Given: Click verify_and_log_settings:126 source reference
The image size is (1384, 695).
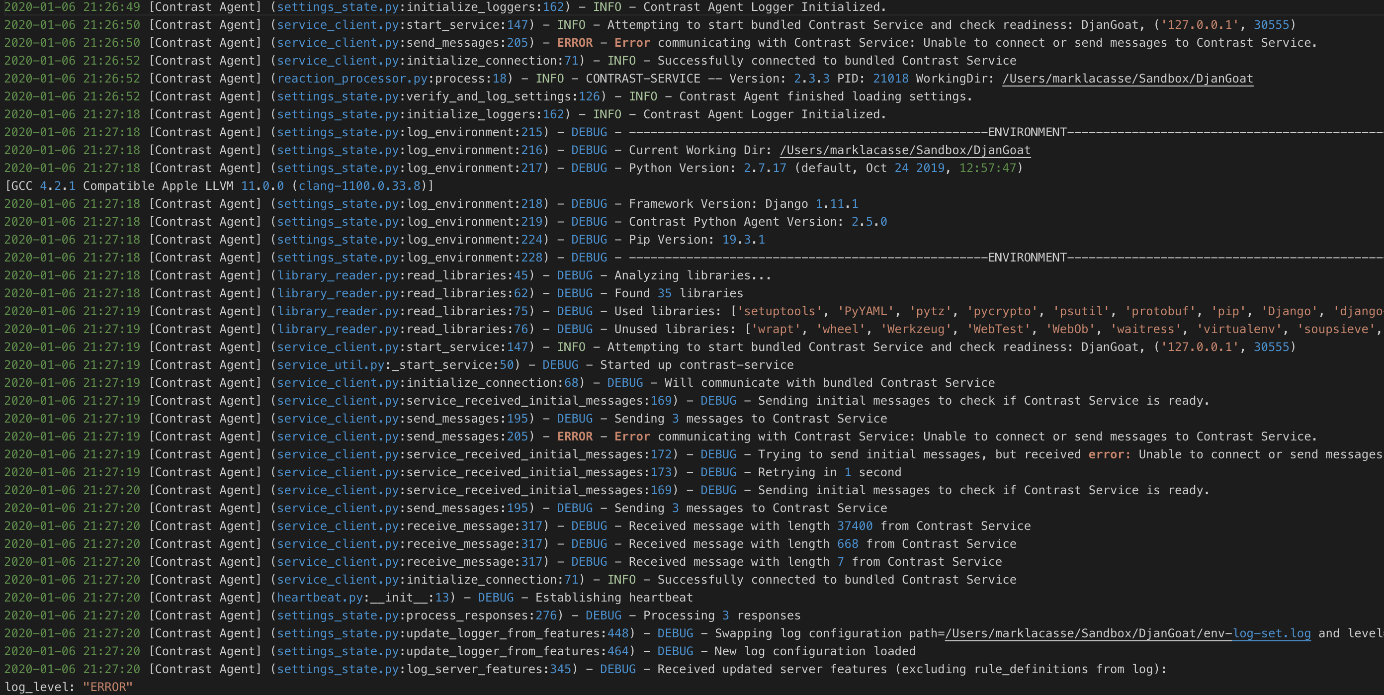Looking at the screenshot, I should click(504, 96).
